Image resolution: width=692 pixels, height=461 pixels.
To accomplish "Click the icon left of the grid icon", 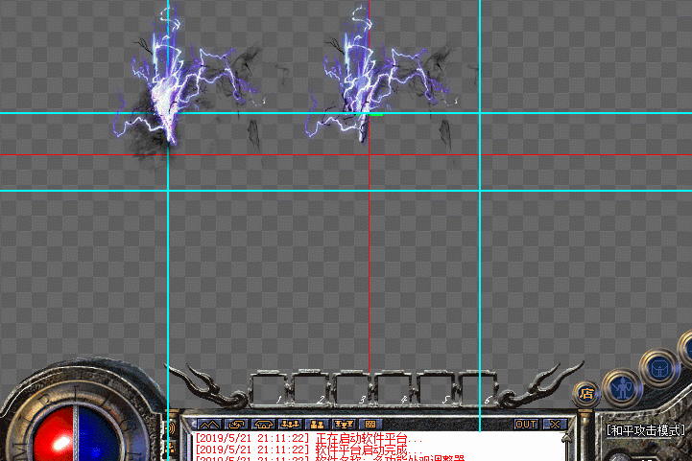I will [x=344, y=425].
